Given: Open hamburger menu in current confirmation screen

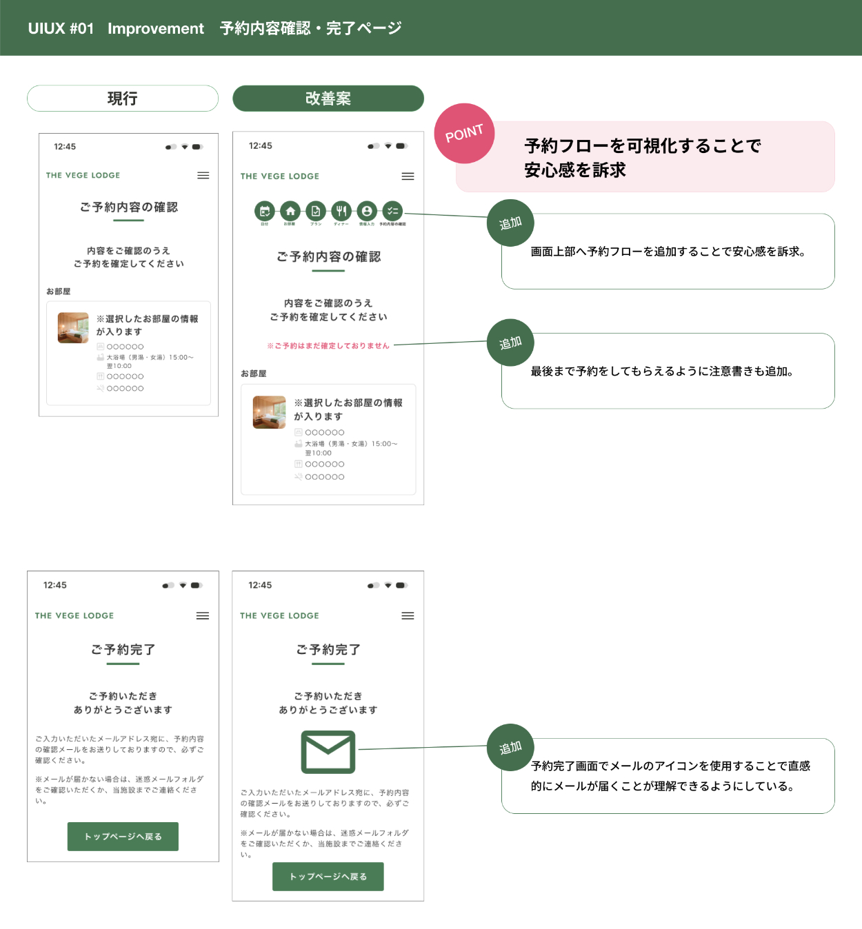Looking at the screenshot, I should point(203,176).
